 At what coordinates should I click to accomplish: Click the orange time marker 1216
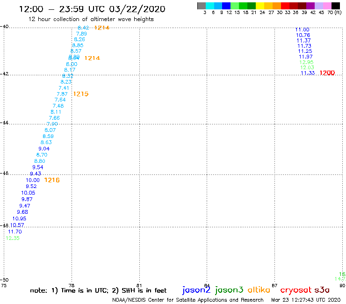tap(52, 180)
